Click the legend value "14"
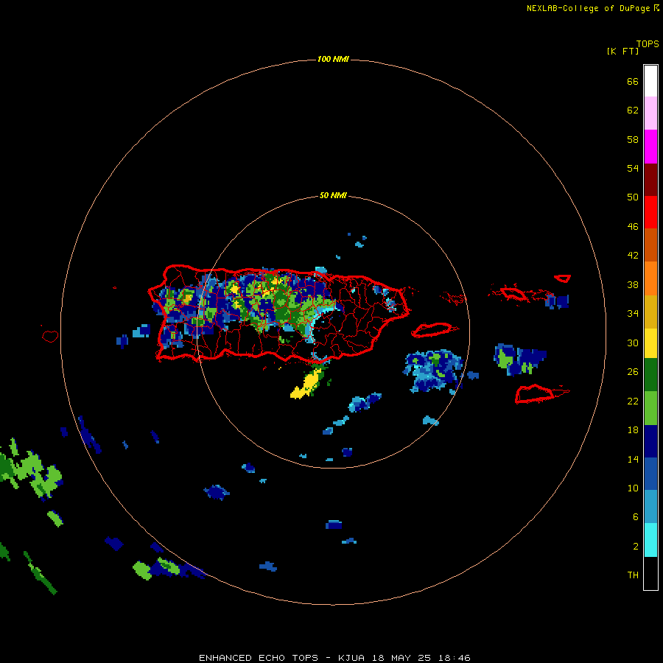Screen dimensions: 663x663 (x=633, y=459)
